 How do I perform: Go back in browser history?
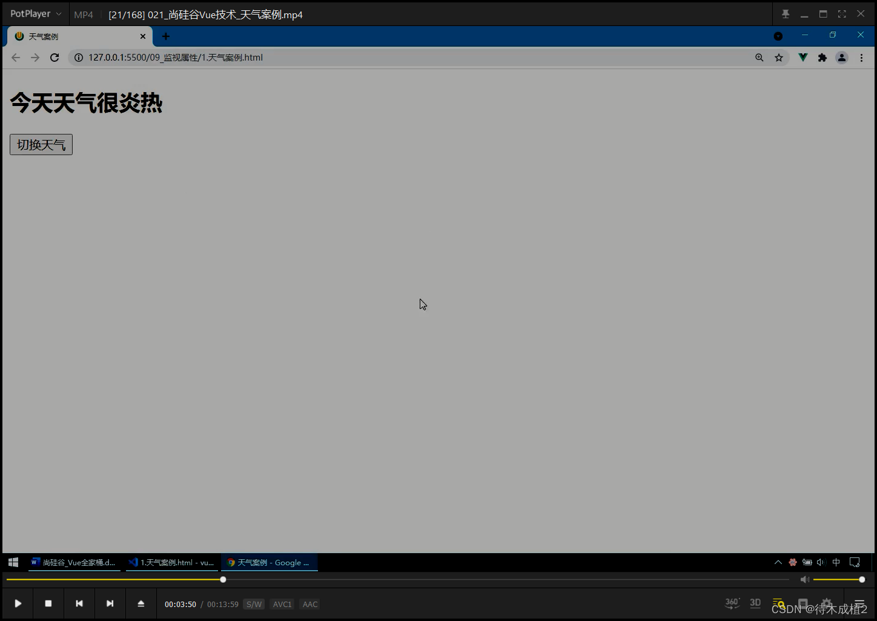pos(16,58)
